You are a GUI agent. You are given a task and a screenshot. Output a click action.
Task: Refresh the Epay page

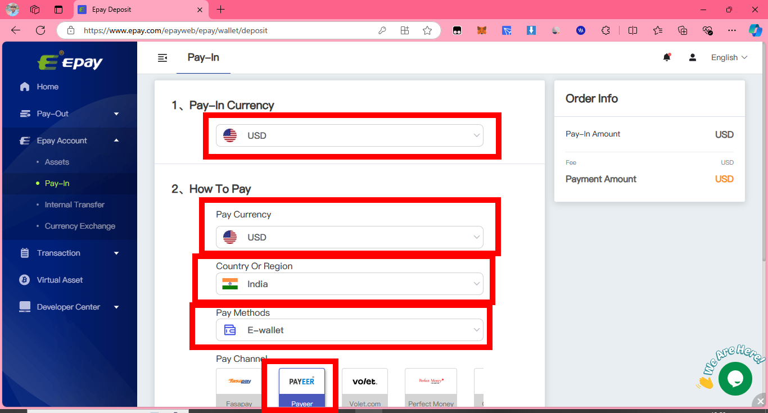tap(40, 30)
